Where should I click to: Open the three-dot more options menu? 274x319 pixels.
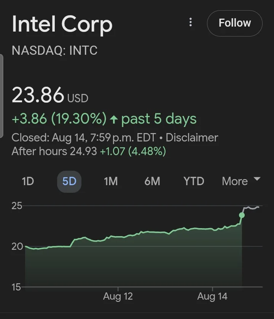[x=191, y=22]
